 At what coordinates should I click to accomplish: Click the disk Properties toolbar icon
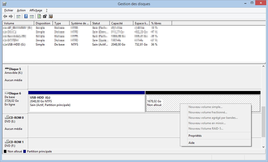[x=45, y=16]
